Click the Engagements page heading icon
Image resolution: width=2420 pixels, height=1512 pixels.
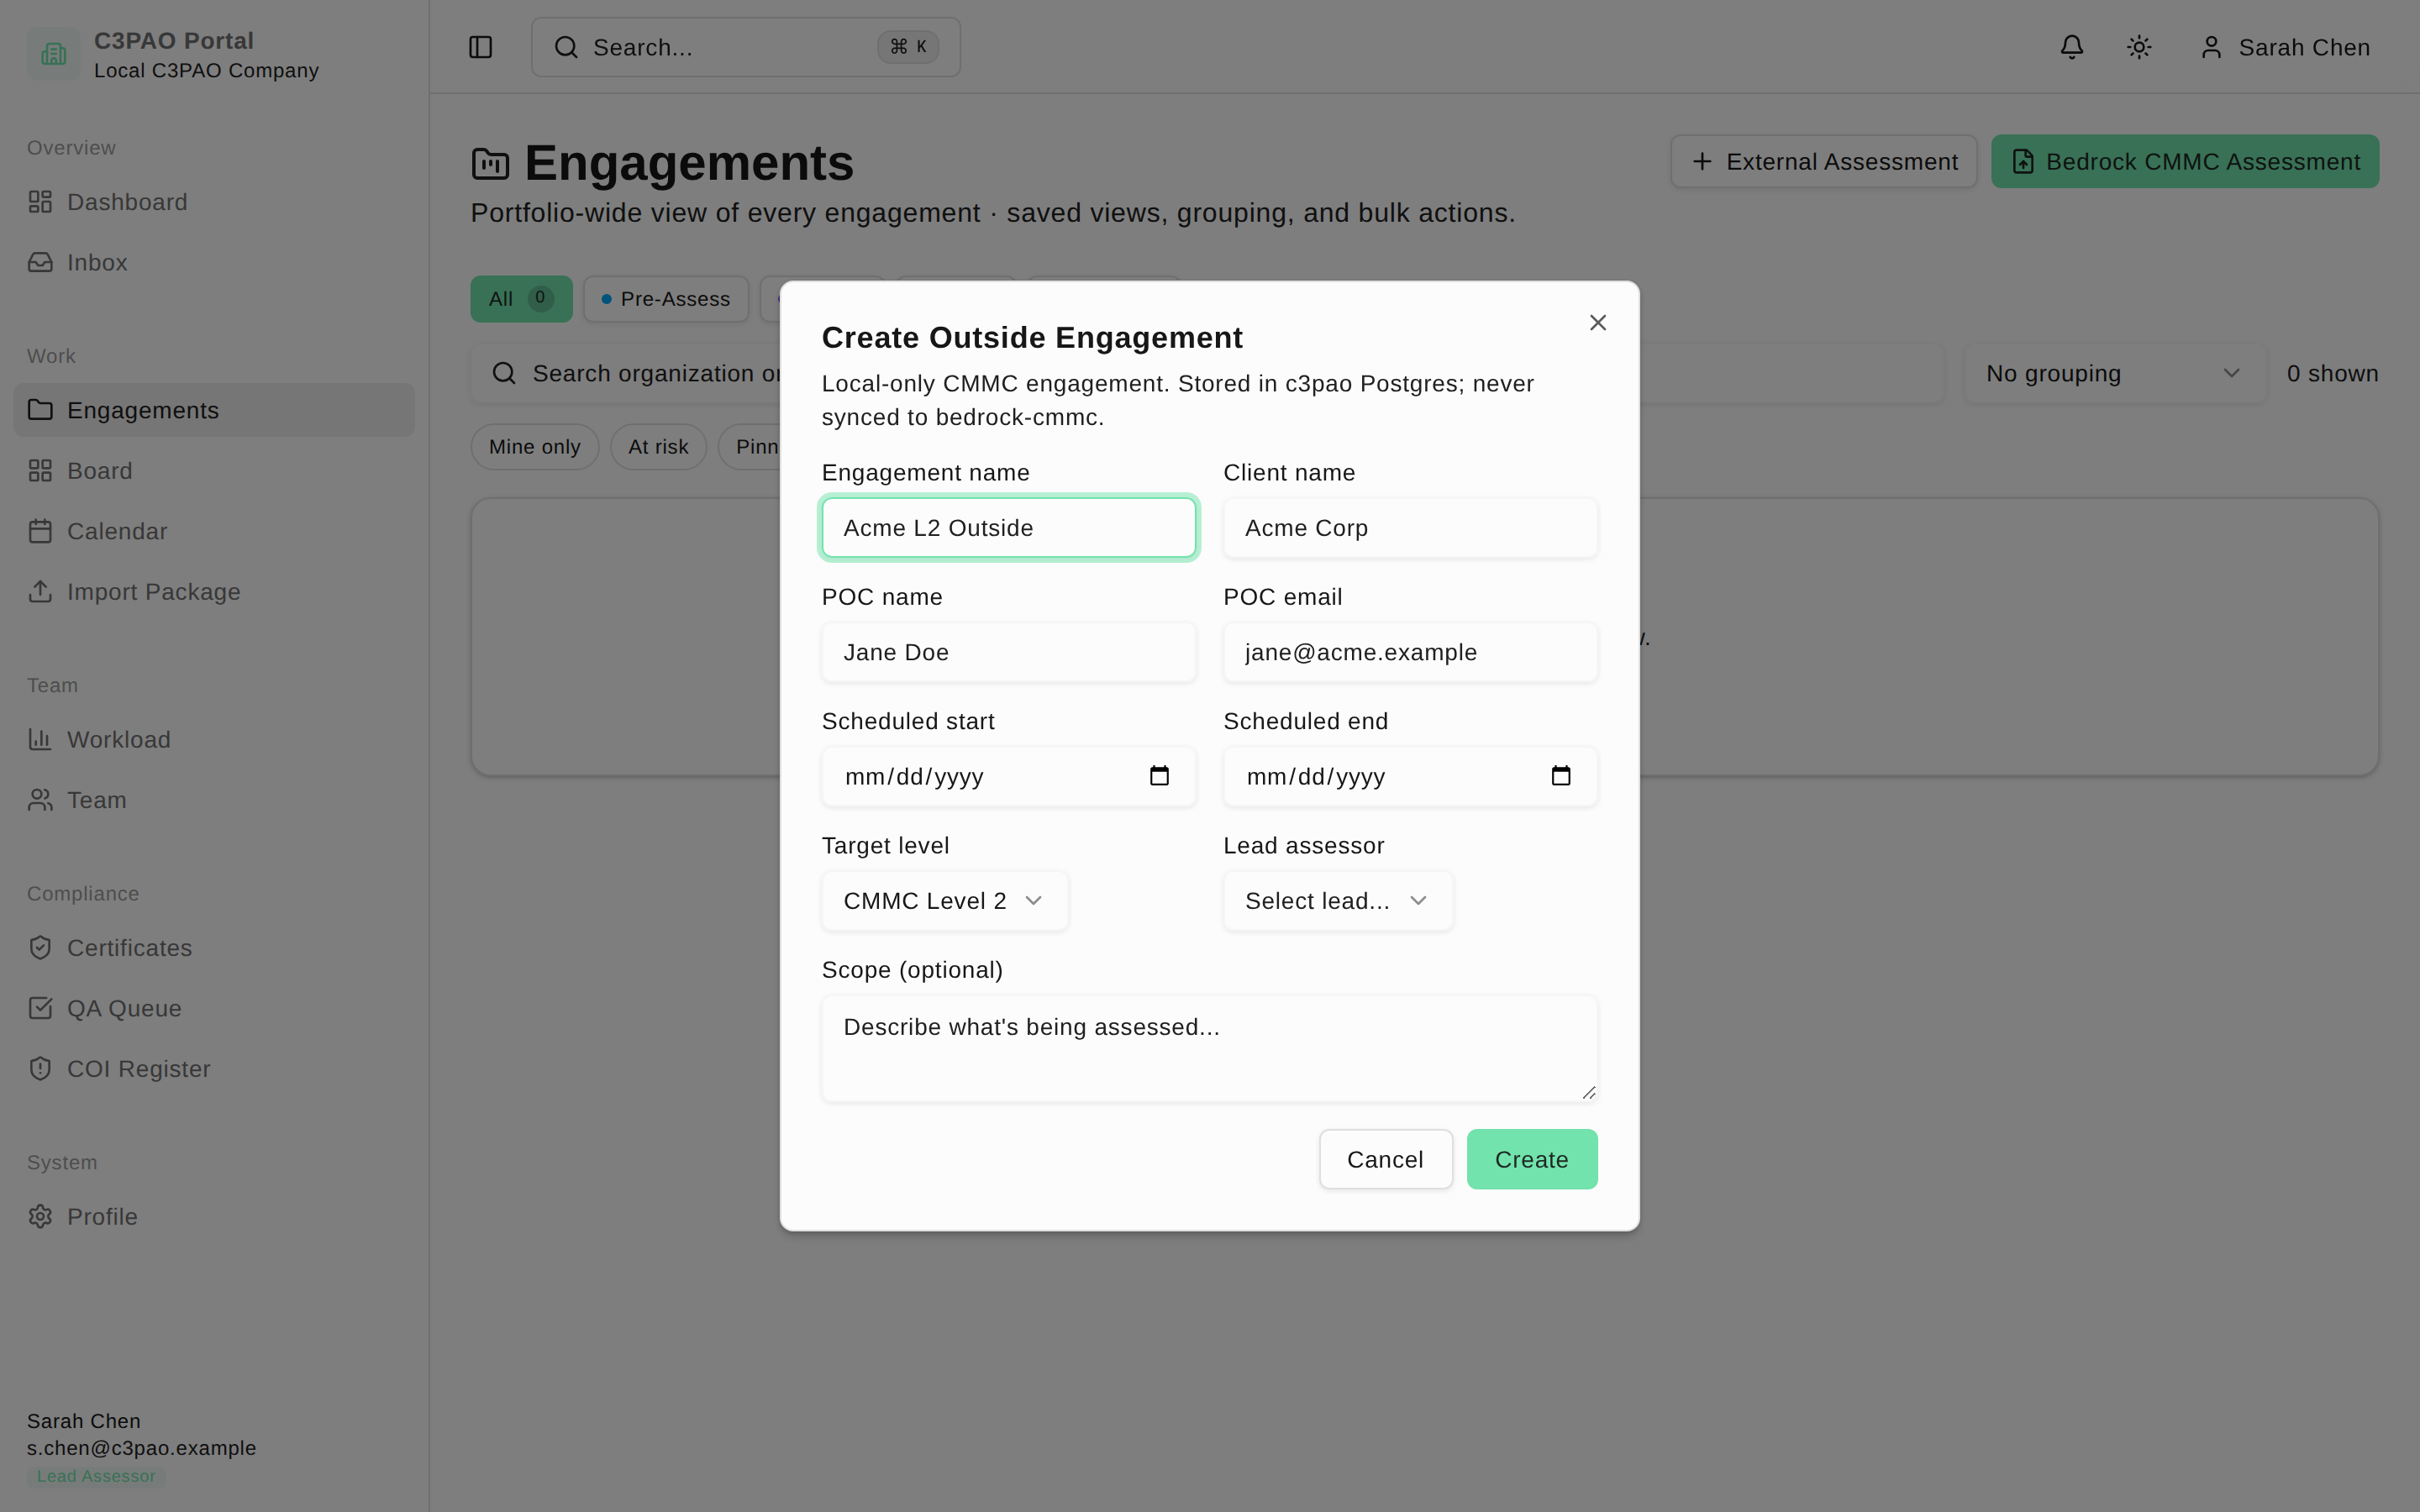[x=490, y=163]
